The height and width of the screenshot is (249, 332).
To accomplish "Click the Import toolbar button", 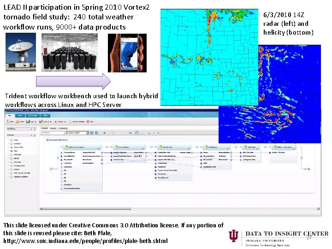I will click(59, 122).
